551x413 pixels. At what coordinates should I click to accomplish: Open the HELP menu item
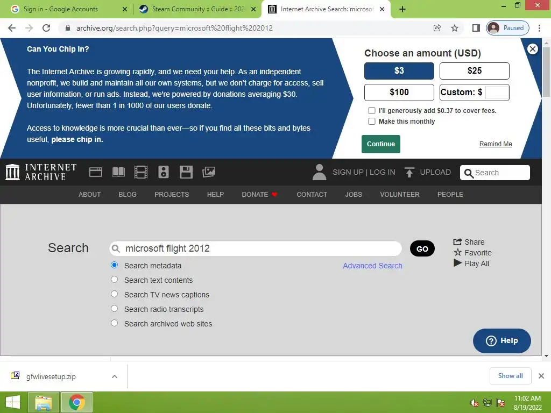tap(215, 195)
